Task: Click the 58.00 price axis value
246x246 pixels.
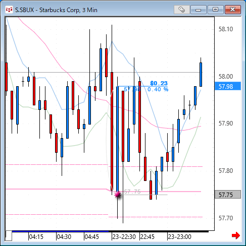Action: 226,77
